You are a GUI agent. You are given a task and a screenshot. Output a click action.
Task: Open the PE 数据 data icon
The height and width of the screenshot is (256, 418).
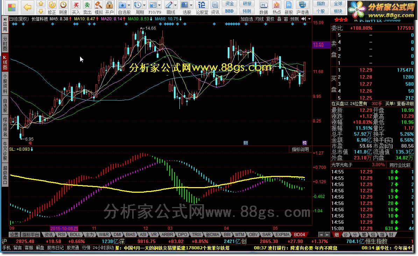pyautogui.click(x=263, y=5)
